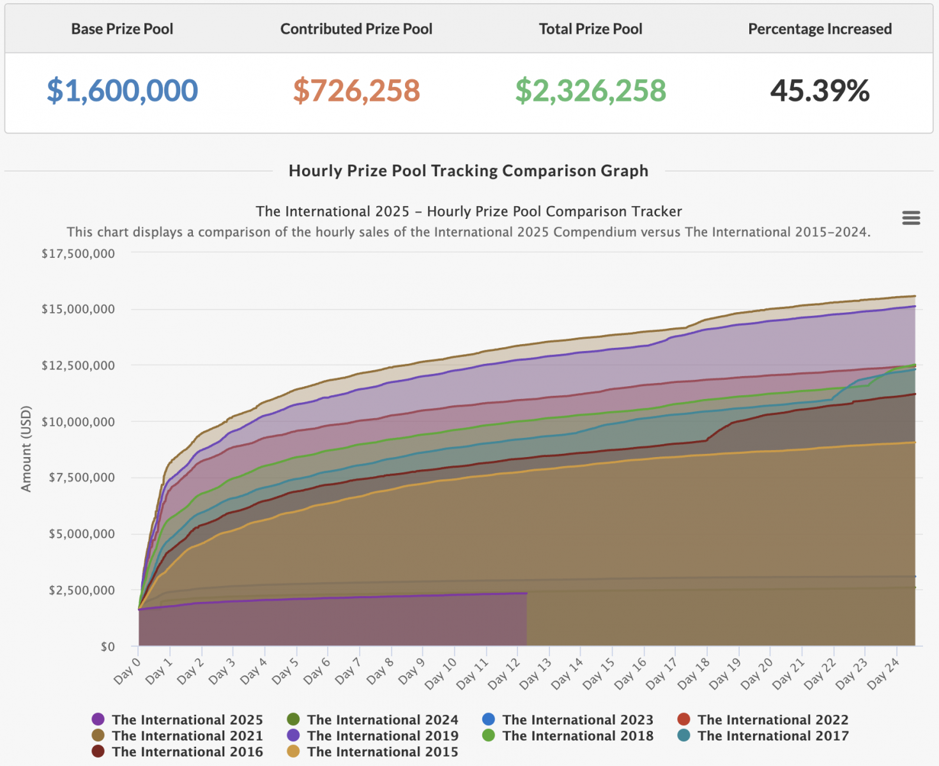Screen dimensions: 939x766
Task: Click the 45.39% percentage increased value
Action: (x=820, y=91)
